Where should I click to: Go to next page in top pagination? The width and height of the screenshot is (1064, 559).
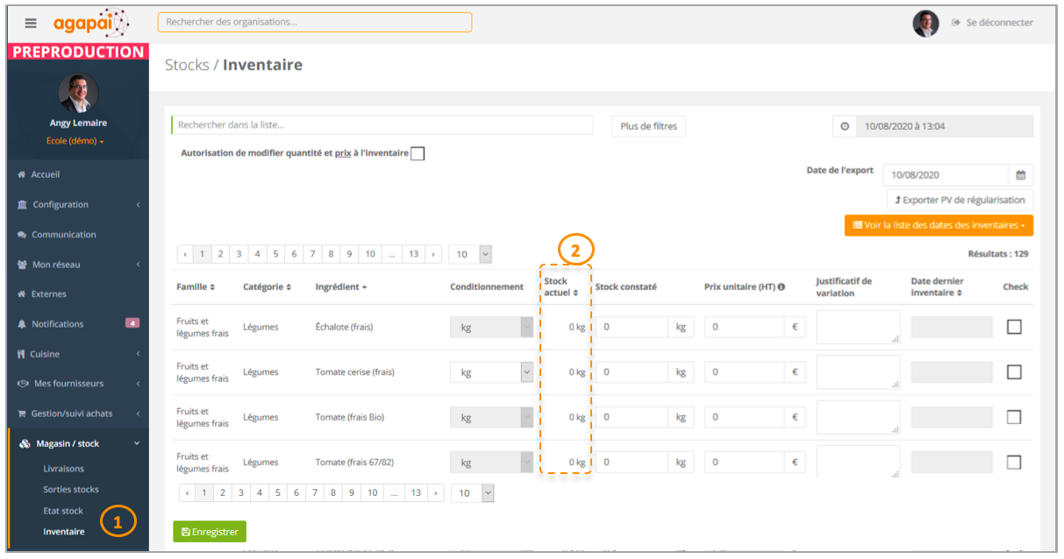click(432, 254)
